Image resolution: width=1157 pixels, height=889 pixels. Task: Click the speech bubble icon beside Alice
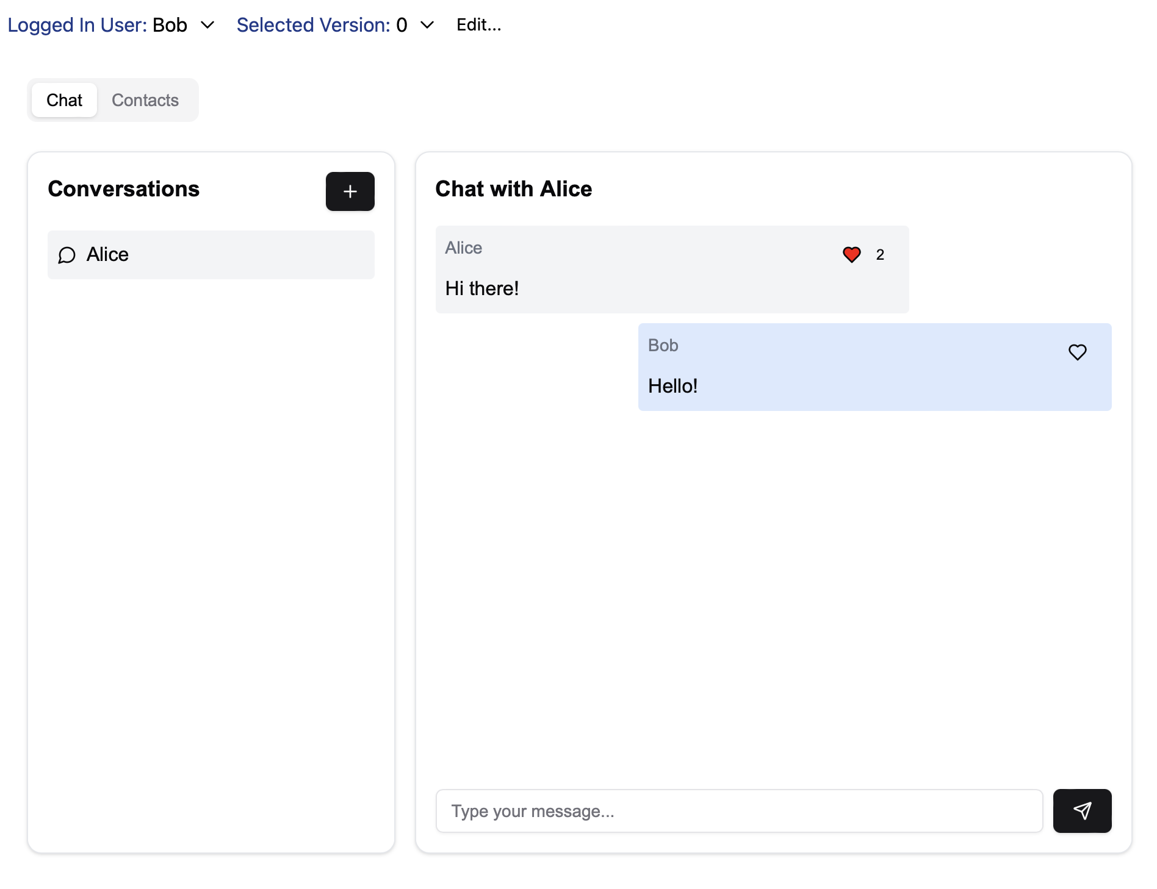point(67,255)
